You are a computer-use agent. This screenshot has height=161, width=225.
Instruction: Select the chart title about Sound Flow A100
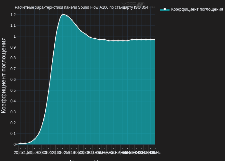coord(81,7)
